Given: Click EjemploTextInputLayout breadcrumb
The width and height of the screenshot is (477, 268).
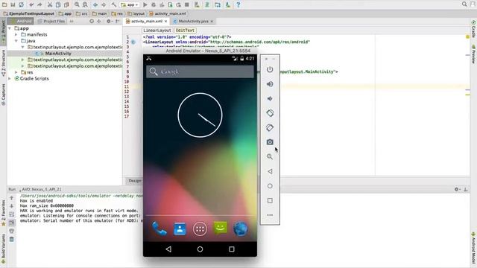Looking at the screenshot, I should (x=29, y=13).
